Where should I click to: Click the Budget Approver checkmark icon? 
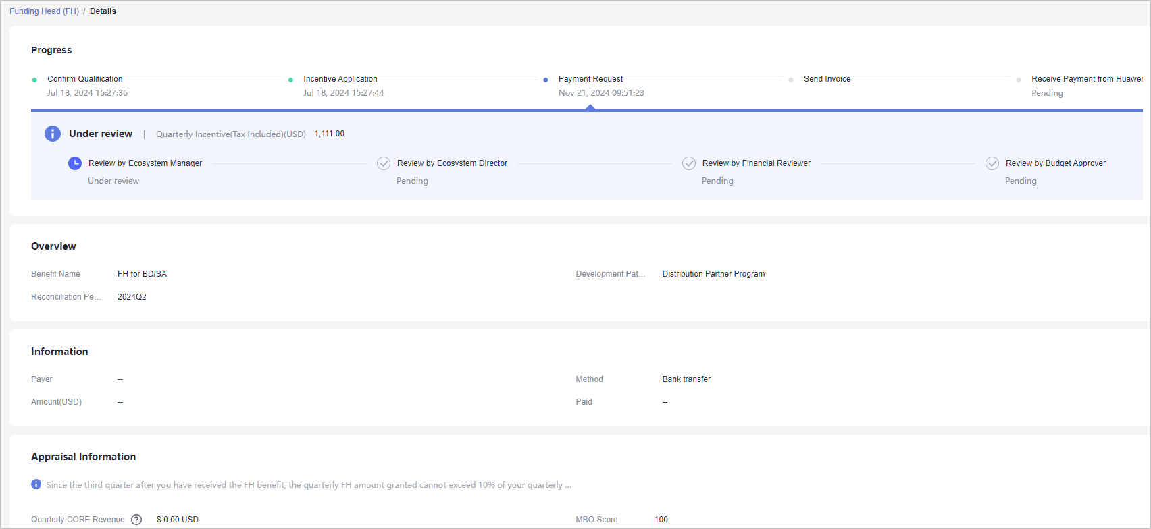click(x=992, y=163)
